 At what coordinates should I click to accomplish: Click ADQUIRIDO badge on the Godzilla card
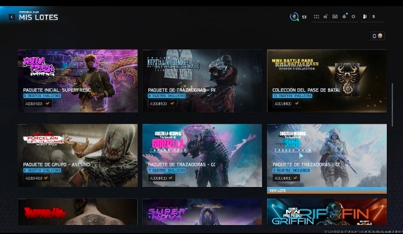pyautogui.click(x=161, y=178)
